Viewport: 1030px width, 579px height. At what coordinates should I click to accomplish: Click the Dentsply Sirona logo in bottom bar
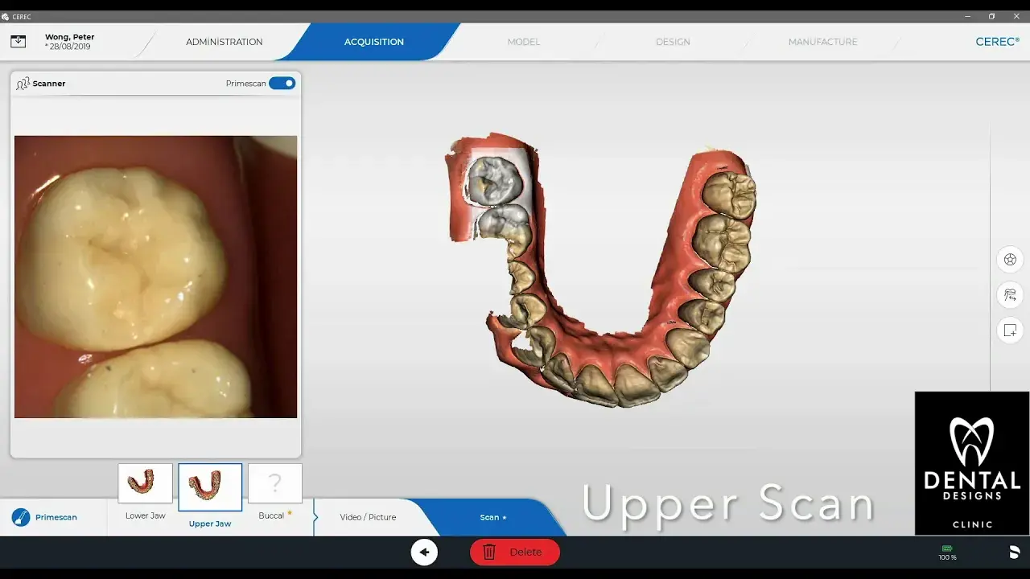point(1012,552)
